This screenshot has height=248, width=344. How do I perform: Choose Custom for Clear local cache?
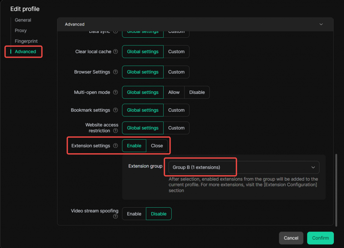coord(176,52)
